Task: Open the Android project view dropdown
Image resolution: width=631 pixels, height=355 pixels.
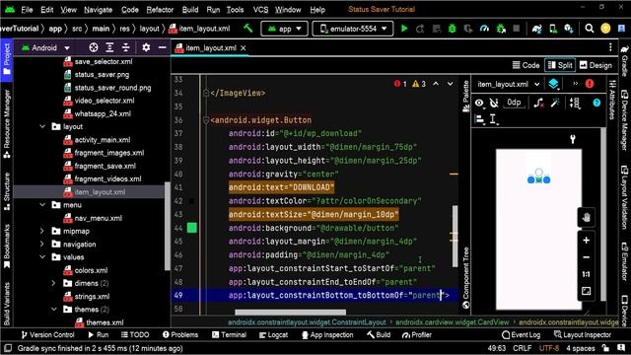Action: pos(45,47)
